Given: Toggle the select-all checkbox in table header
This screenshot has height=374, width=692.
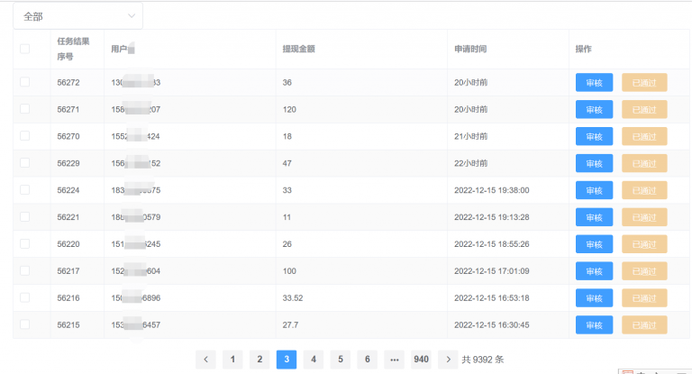Looking at the screenshot, I should pos(24,49).
